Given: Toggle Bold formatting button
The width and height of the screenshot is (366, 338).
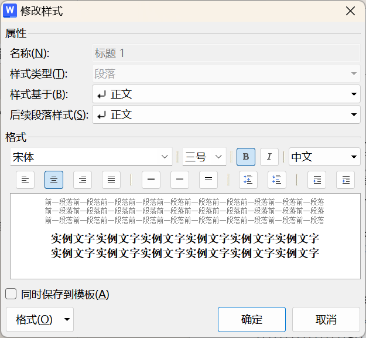Looking at the screenshot, I should pyautogui.click(x=246, y=157).
